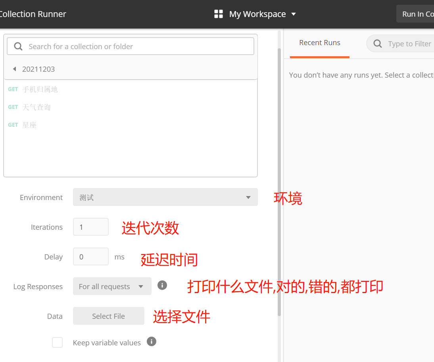Open the Environment dropdown showing 测试
Image resolution: width=434 pixels, height=362 pixels.
[x=165, y=197]
